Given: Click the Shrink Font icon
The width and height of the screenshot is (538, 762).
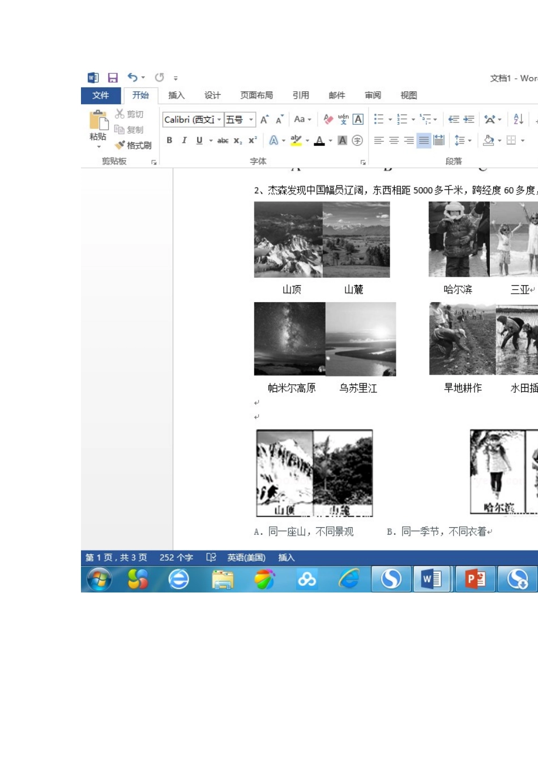Looking at the screenshot, I should tap(280, 120).
